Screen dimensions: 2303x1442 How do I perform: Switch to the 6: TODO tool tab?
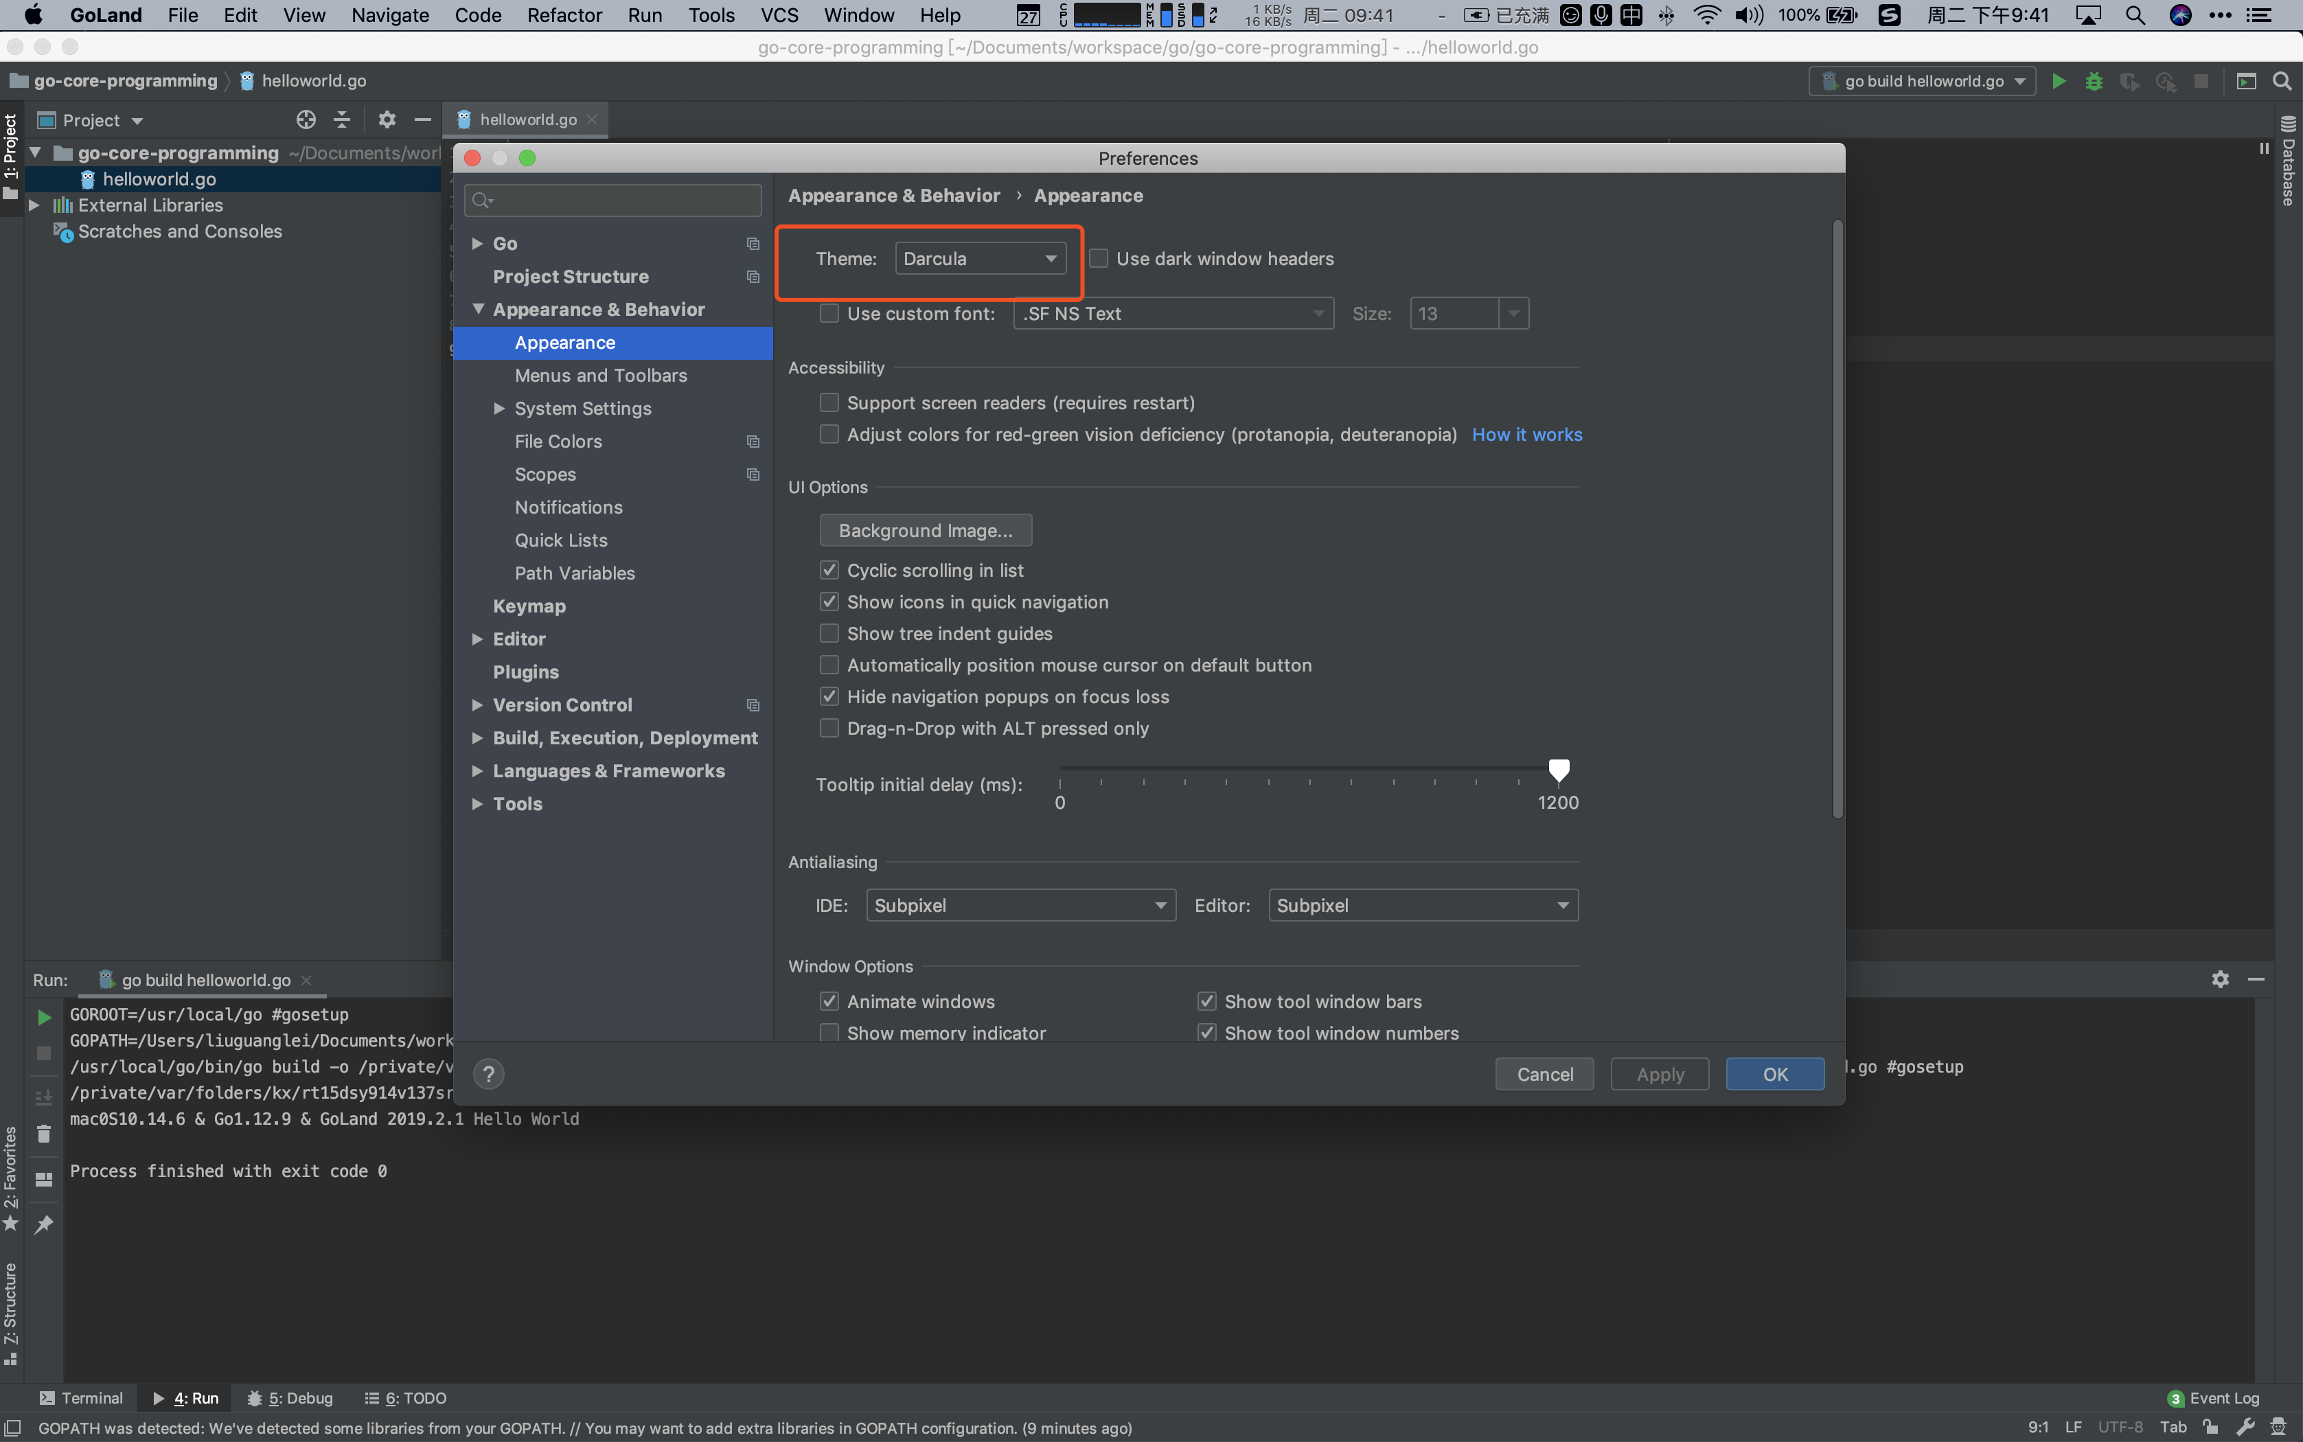click(x=405, y=1398)
